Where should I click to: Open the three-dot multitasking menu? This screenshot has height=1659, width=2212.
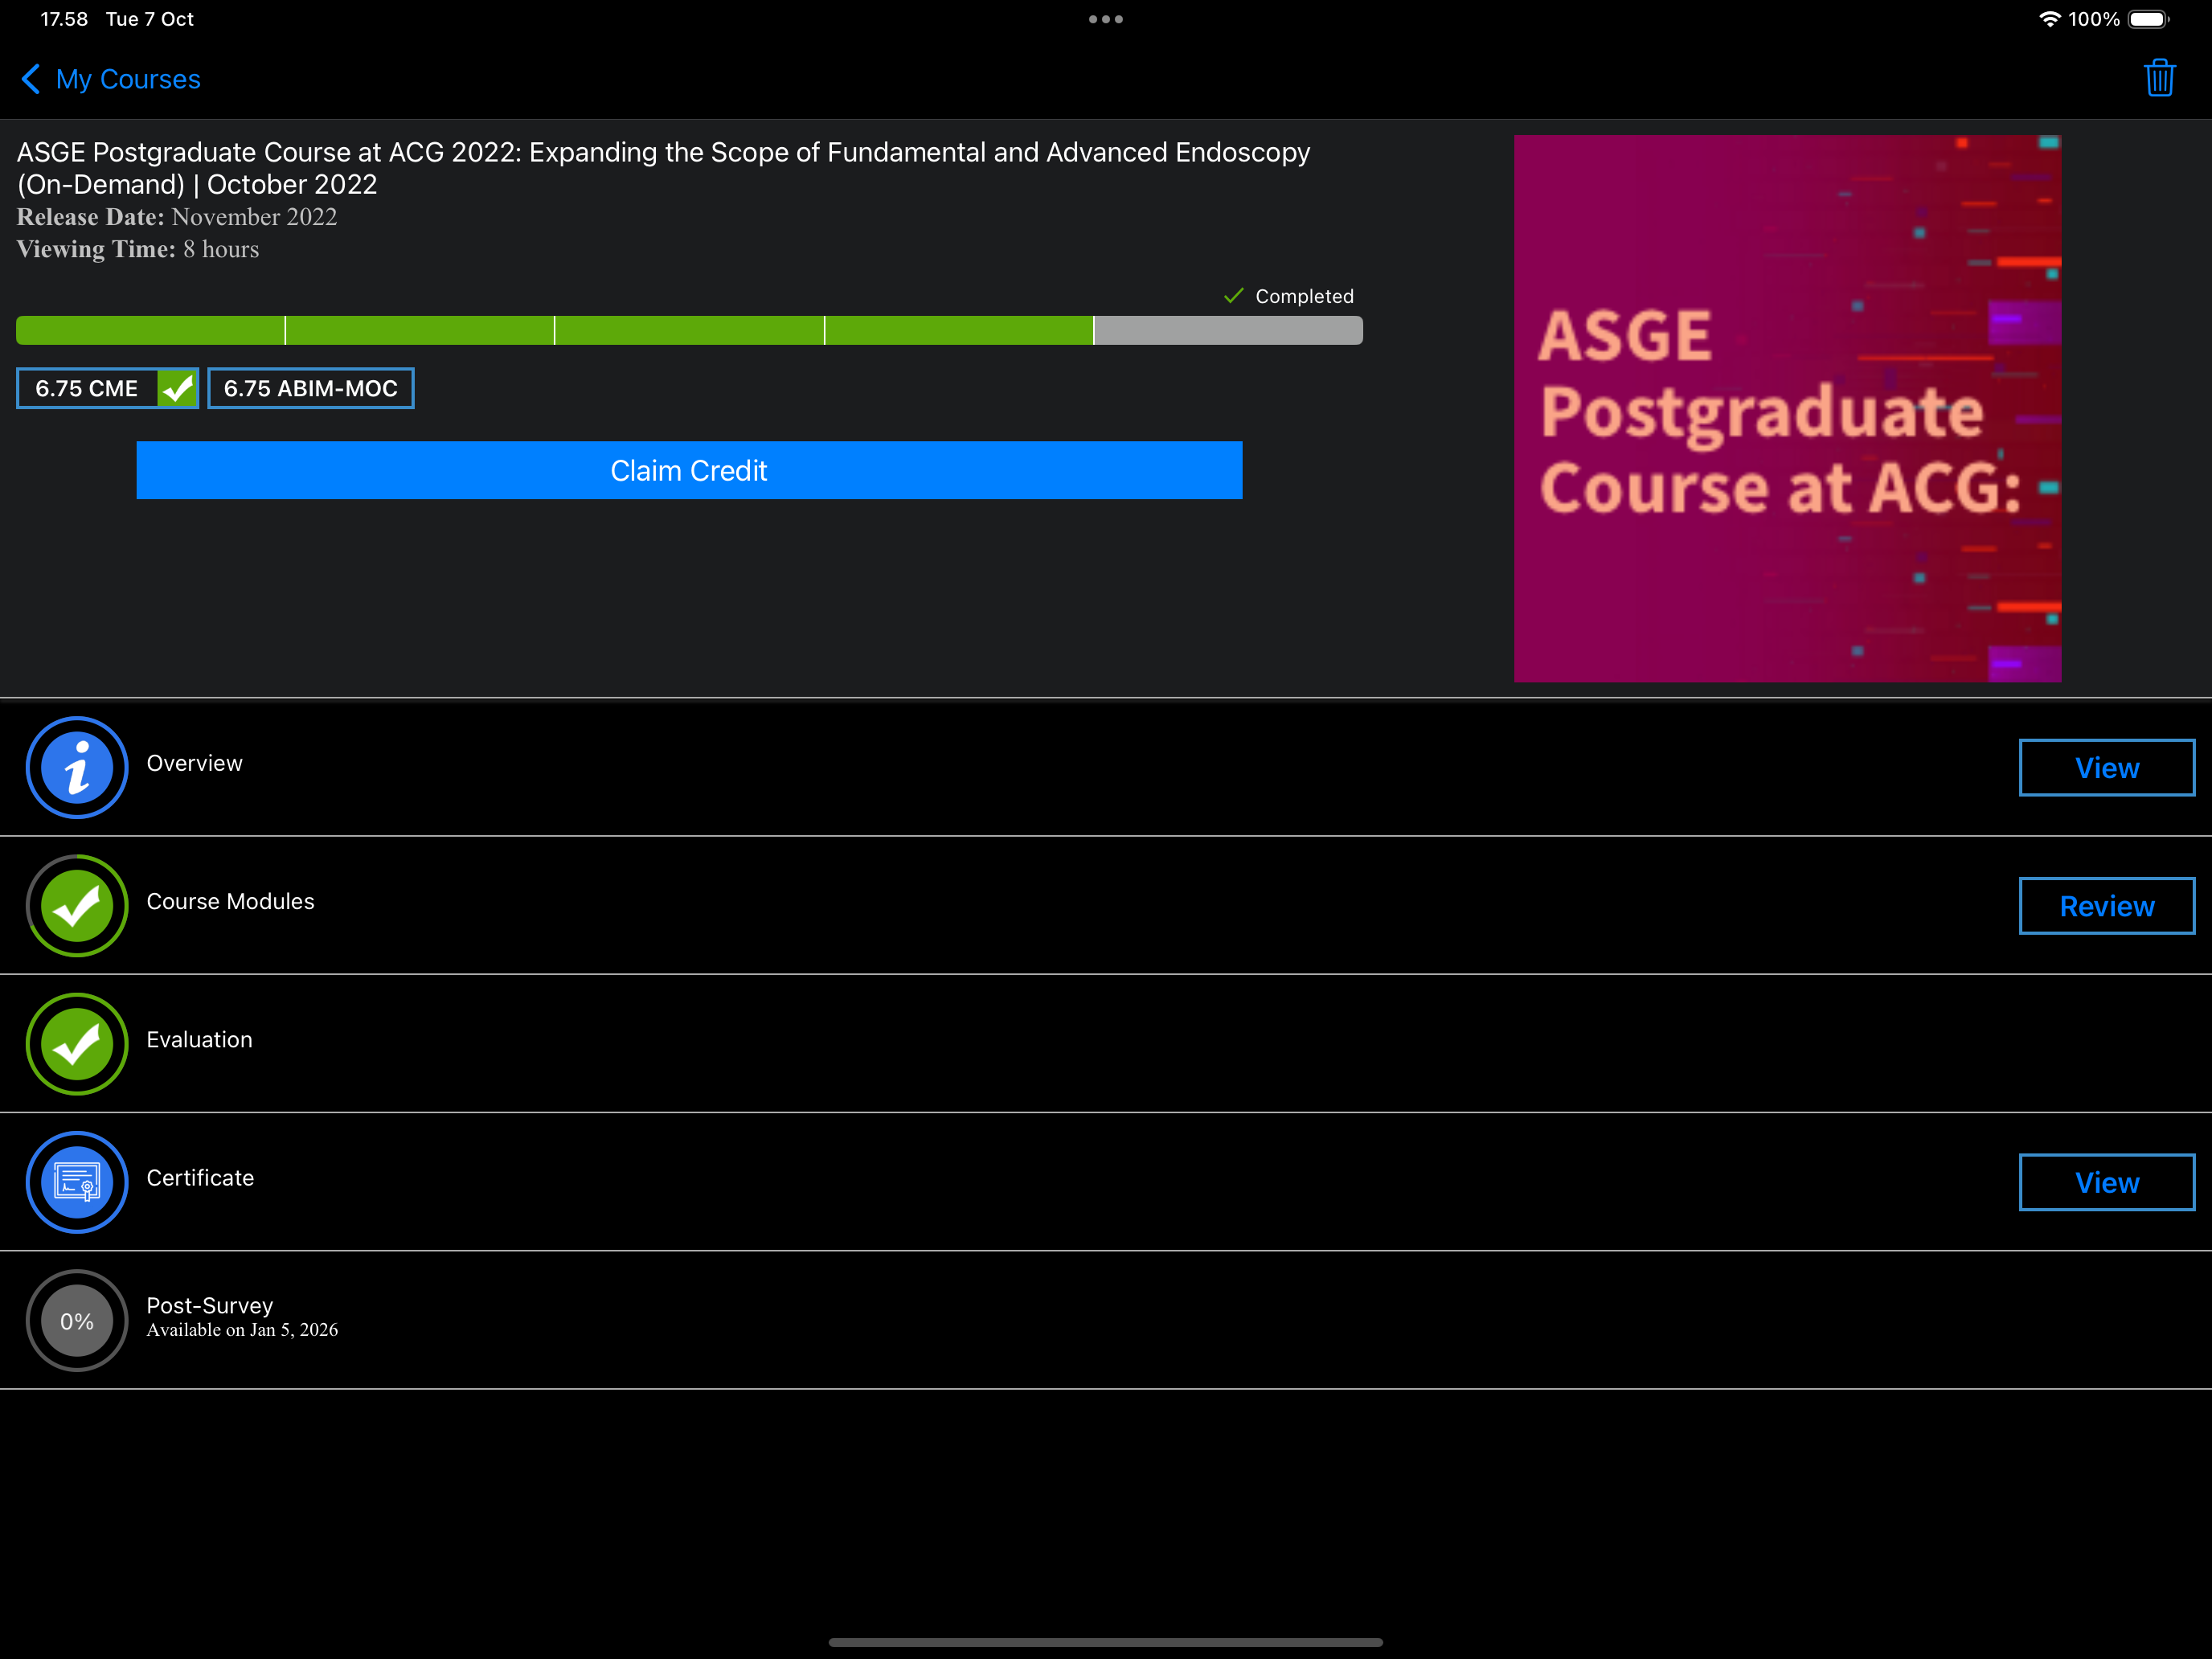[1106, 19]
